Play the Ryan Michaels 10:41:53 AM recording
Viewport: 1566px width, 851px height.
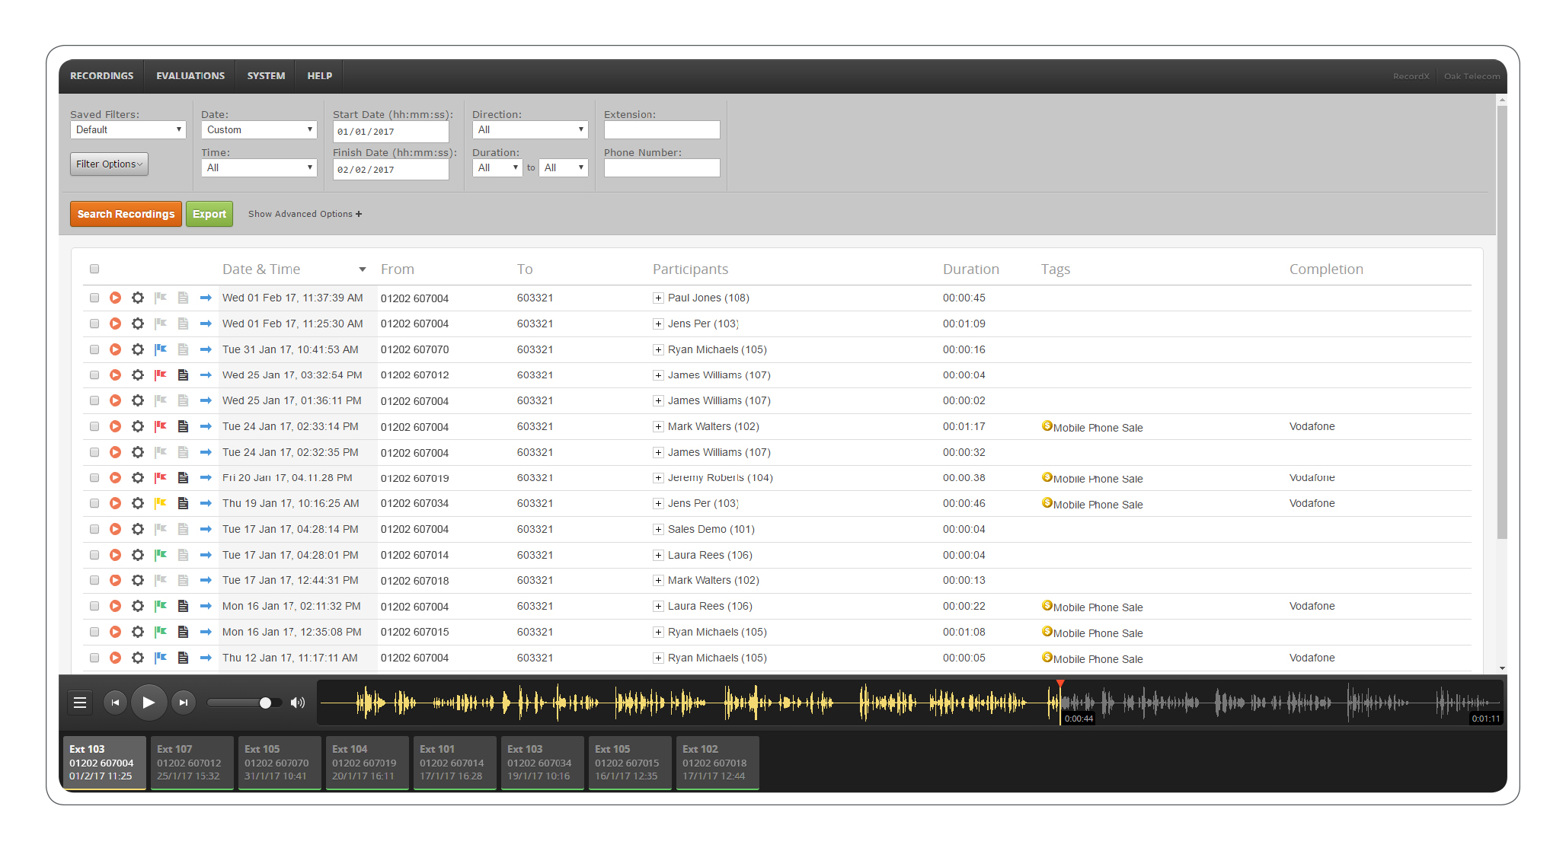point(115,349)
